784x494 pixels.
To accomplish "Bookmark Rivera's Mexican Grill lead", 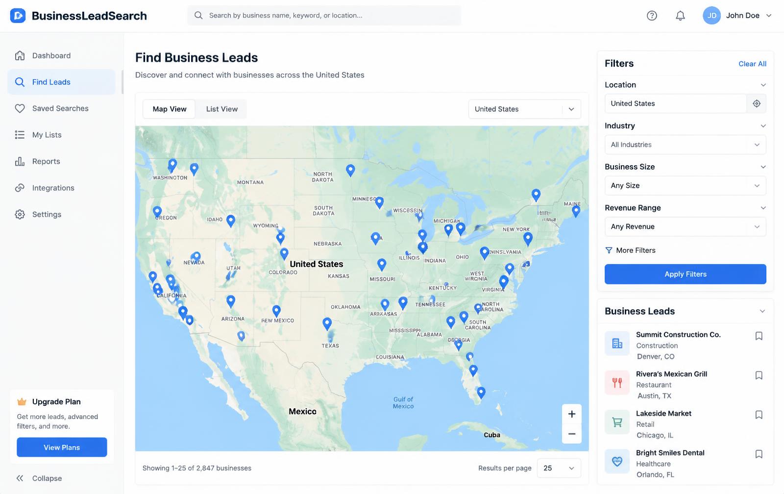I will coord(759,375).
